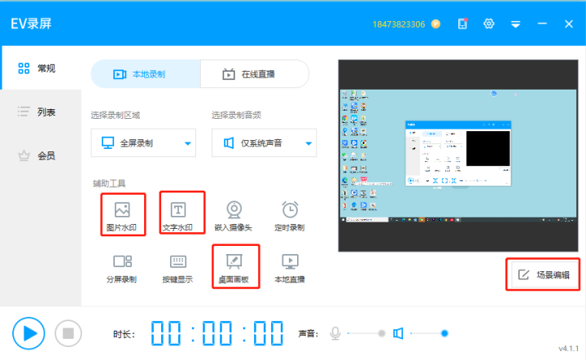
Task: Enable the 按键显示 keystroke display tool
Action: coord(178,269)
